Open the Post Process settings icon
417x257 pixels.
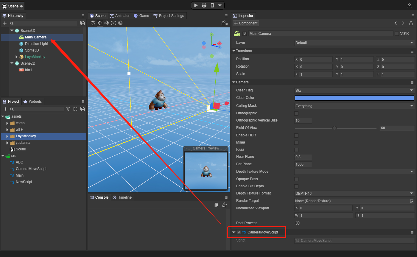pyautogui.click(x=297, y=223)
